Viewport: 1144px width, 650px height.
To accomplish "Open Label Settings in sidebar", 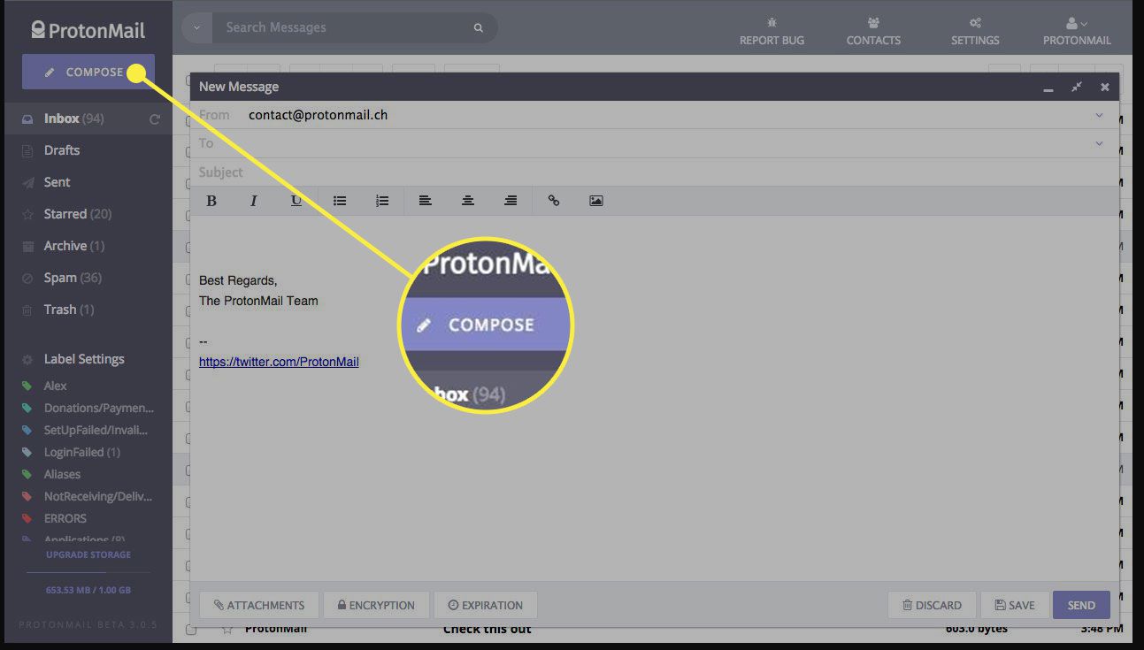I will [84, 359].
